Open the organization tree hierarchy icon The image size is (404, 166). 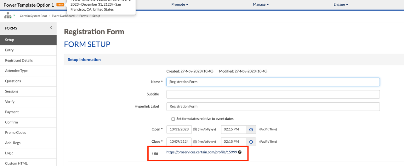8,15
